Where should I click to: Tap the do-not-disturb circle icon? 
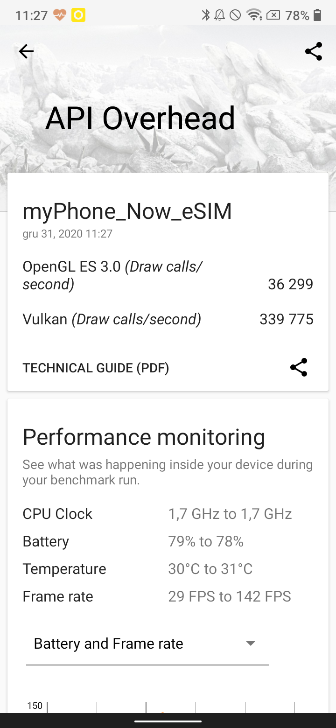[235, 15]
